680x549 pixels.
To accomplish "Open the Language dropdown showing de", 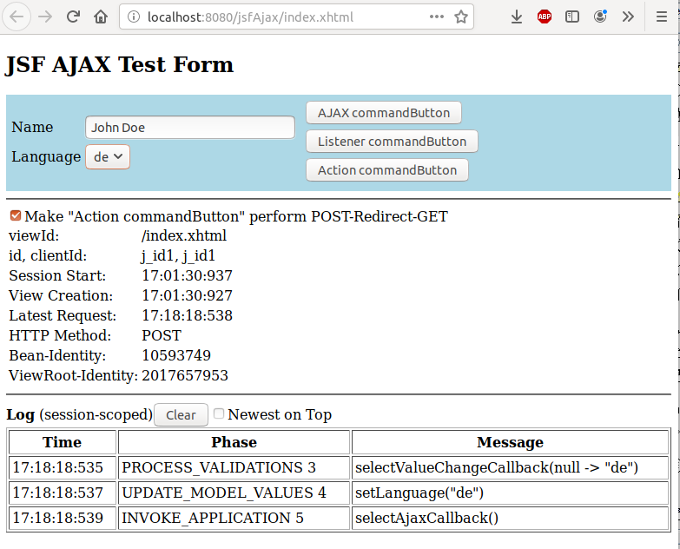I will click(x=108, y=156).
